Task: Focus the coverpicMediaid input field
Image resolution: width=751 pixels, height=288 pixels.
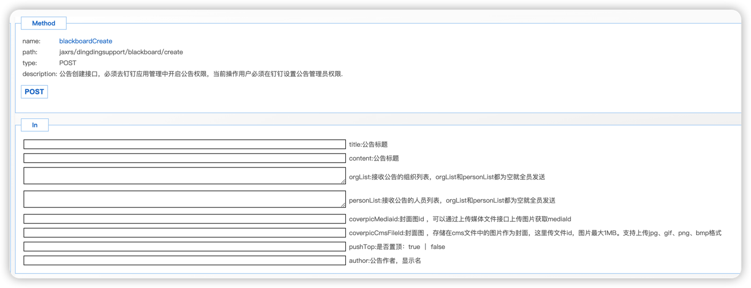Action: tap(184, 219)
